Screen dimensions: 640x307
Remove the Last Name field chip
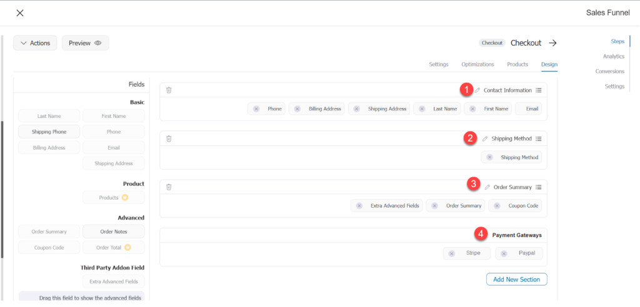[x=422, y=109]
